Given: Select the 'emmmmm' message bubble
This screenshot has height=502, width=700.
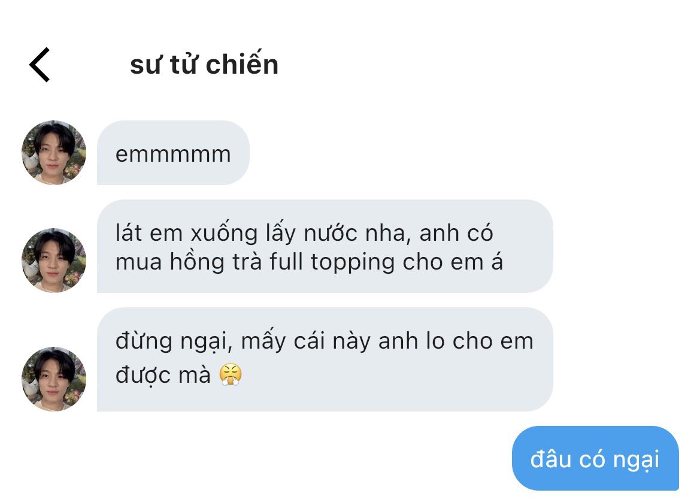Looking at the screenshot, I should 173,153.
